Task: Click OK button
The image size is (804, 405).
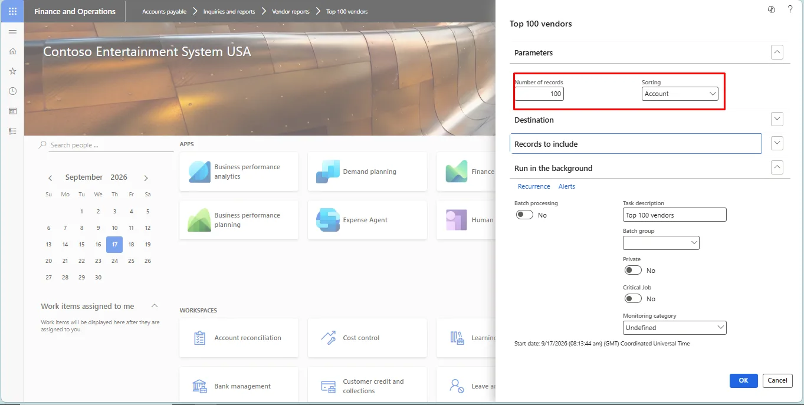Action: [743, 380]
